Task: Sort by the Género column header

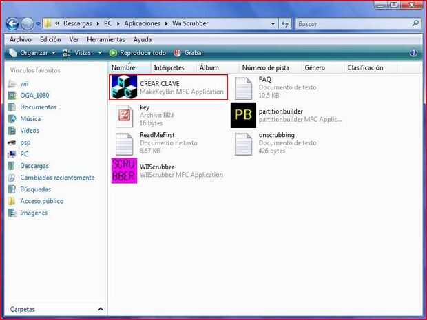Action: [x=322, y=67]
